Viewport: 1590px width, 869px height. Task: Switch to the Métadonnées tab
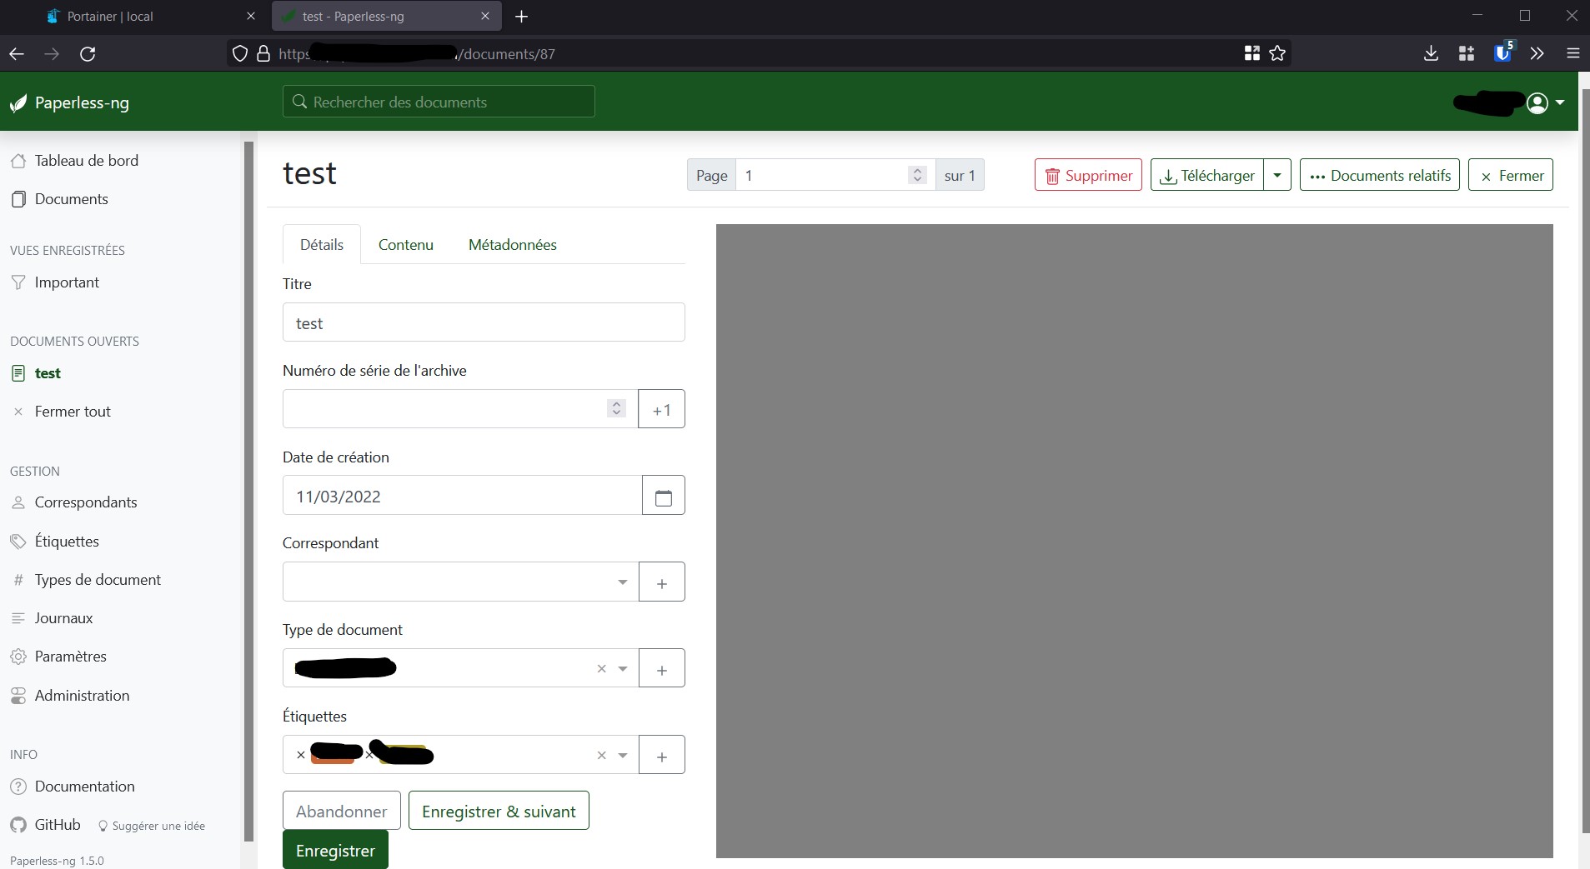[512, 244]
